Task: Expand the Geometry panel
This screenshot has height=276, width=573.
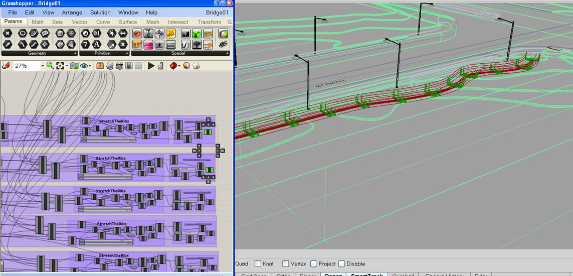Action: 75,53
